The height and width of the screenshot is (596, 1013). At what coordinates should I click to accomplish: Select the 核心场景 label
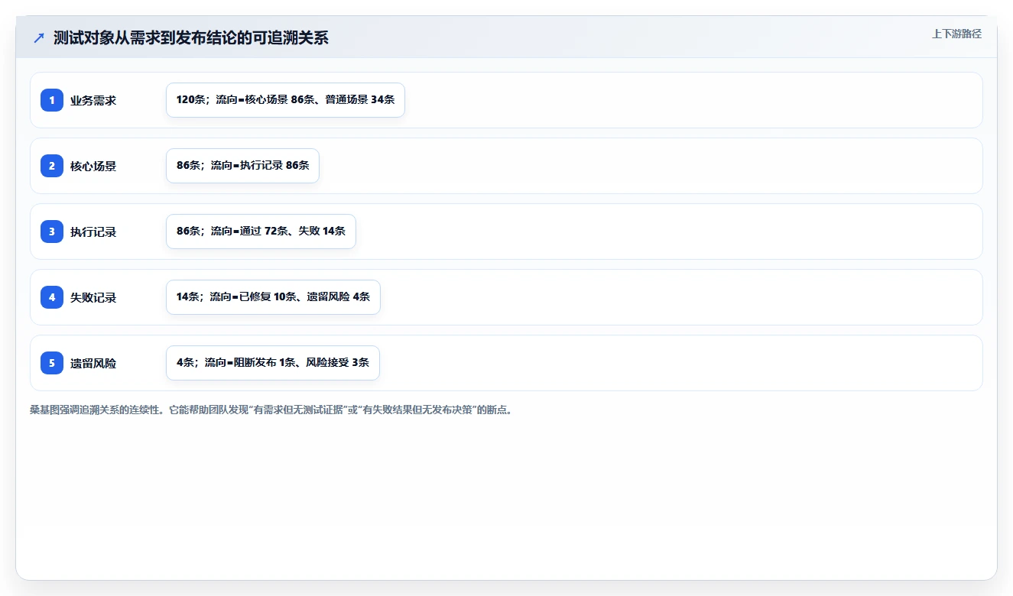[93, 166]
